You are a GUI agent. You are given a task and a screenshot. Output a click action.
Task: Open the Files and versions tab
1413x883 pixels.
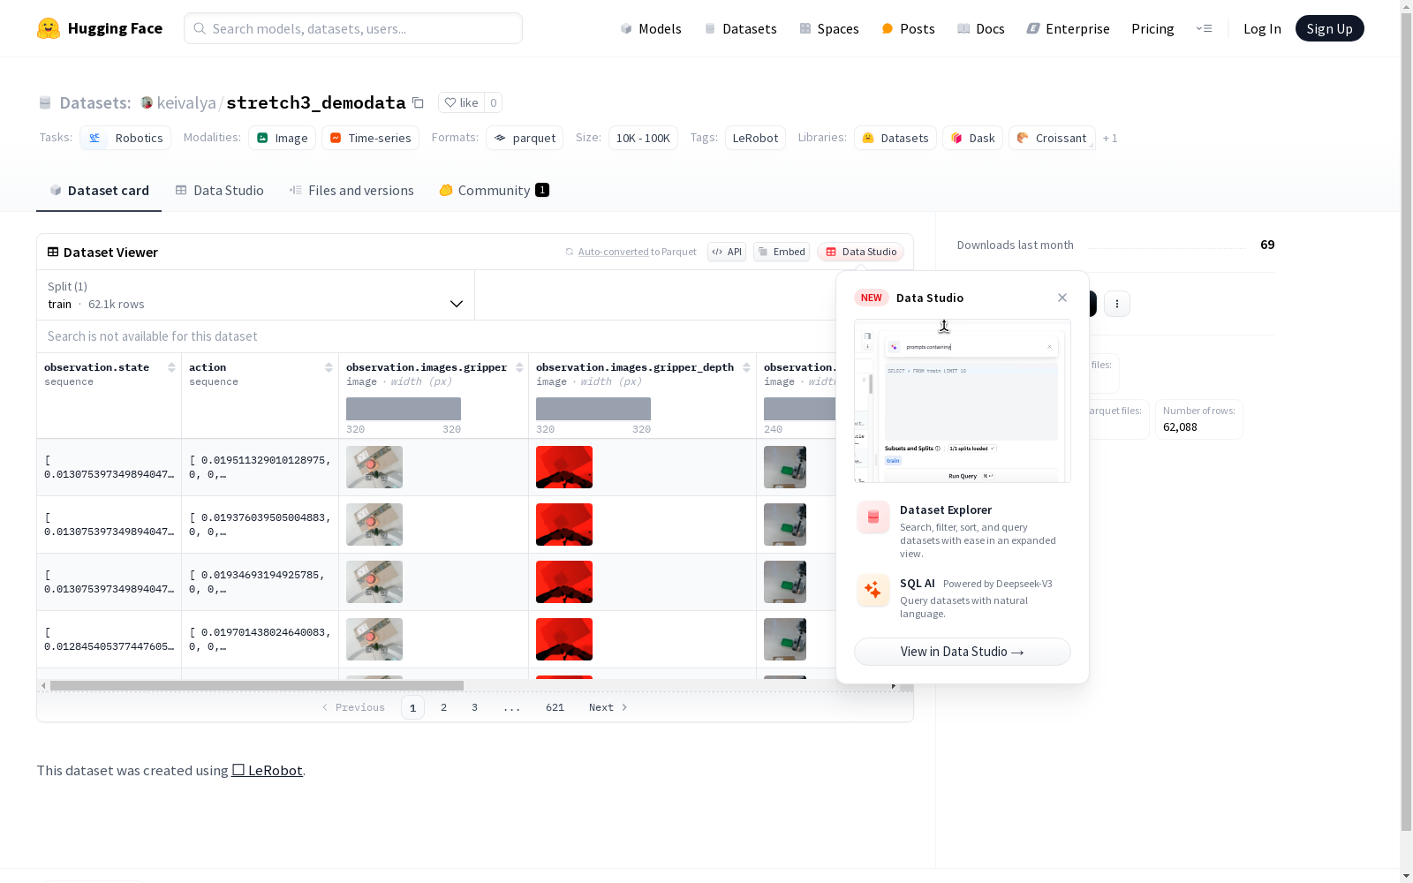351,191
